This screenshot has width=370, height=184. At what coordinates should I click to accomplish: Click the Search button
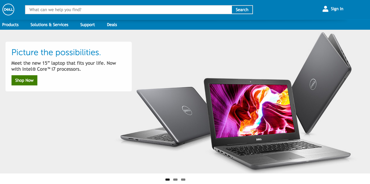tap(242, 10)
